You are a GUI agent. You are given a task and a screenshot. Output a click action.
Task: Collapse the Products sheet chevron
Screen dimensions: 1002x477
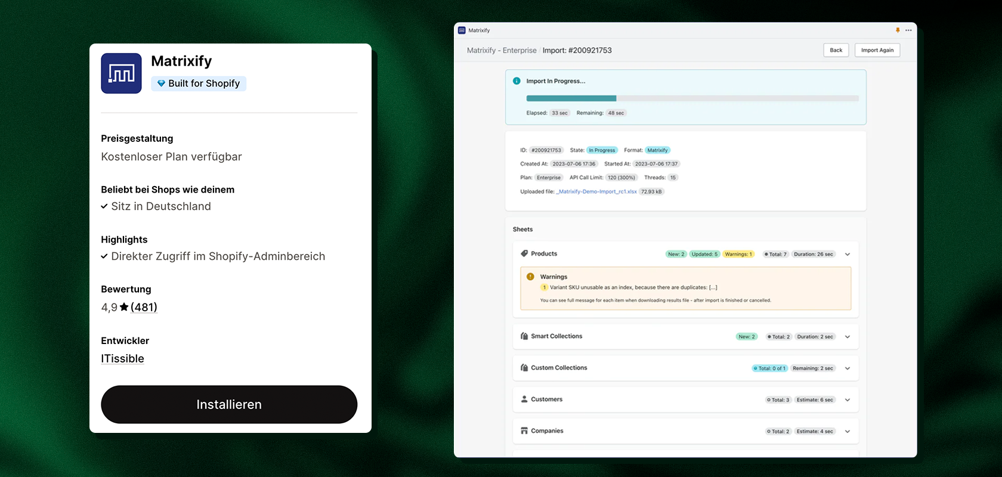[848, 255]
